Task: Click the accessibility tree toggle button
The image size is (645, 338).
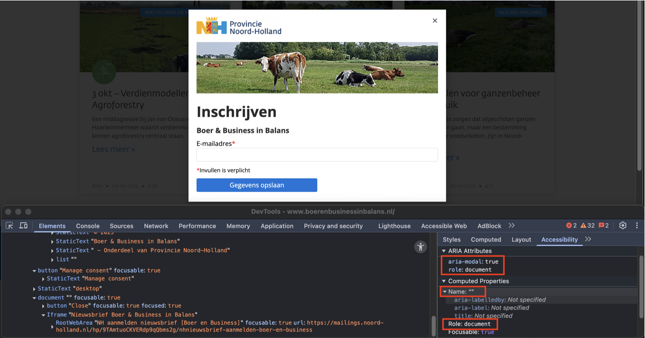Action: point(420,247)
